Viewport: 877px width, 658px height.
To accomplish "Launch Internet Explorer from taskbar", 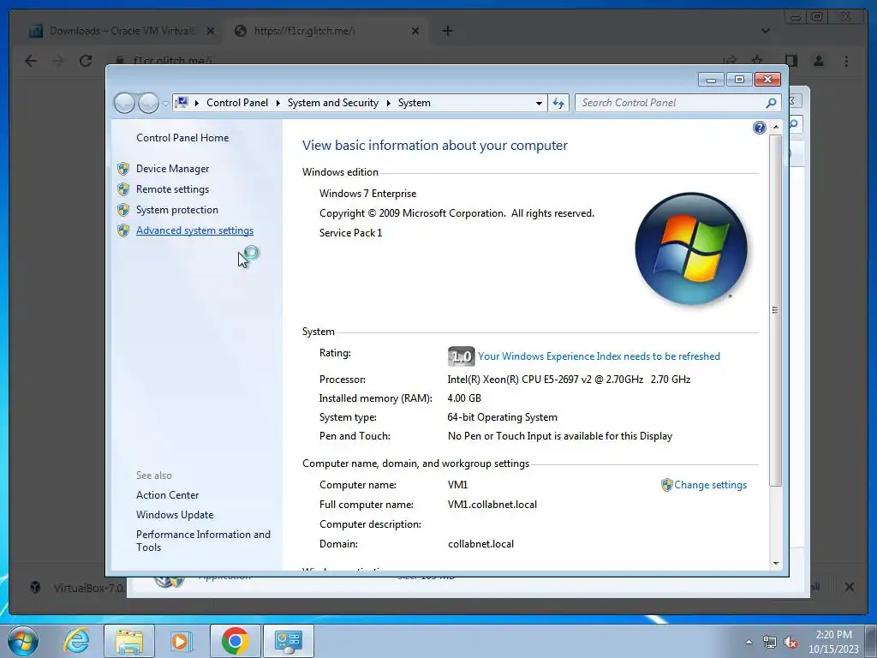I will tap(76, 641).
